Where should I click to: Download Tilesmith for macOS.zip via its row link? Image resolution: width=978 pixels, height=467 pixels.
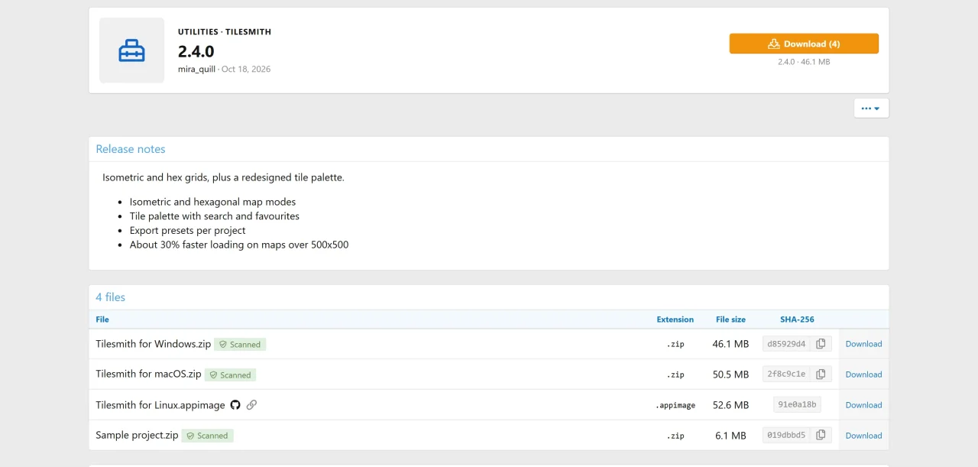(x=863, y=375)
